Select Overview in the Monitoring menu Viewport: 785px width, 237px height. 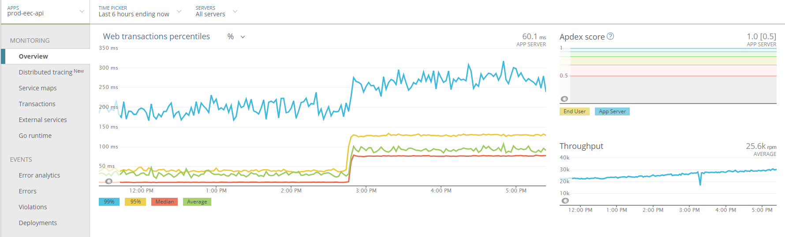coord(34,56)
